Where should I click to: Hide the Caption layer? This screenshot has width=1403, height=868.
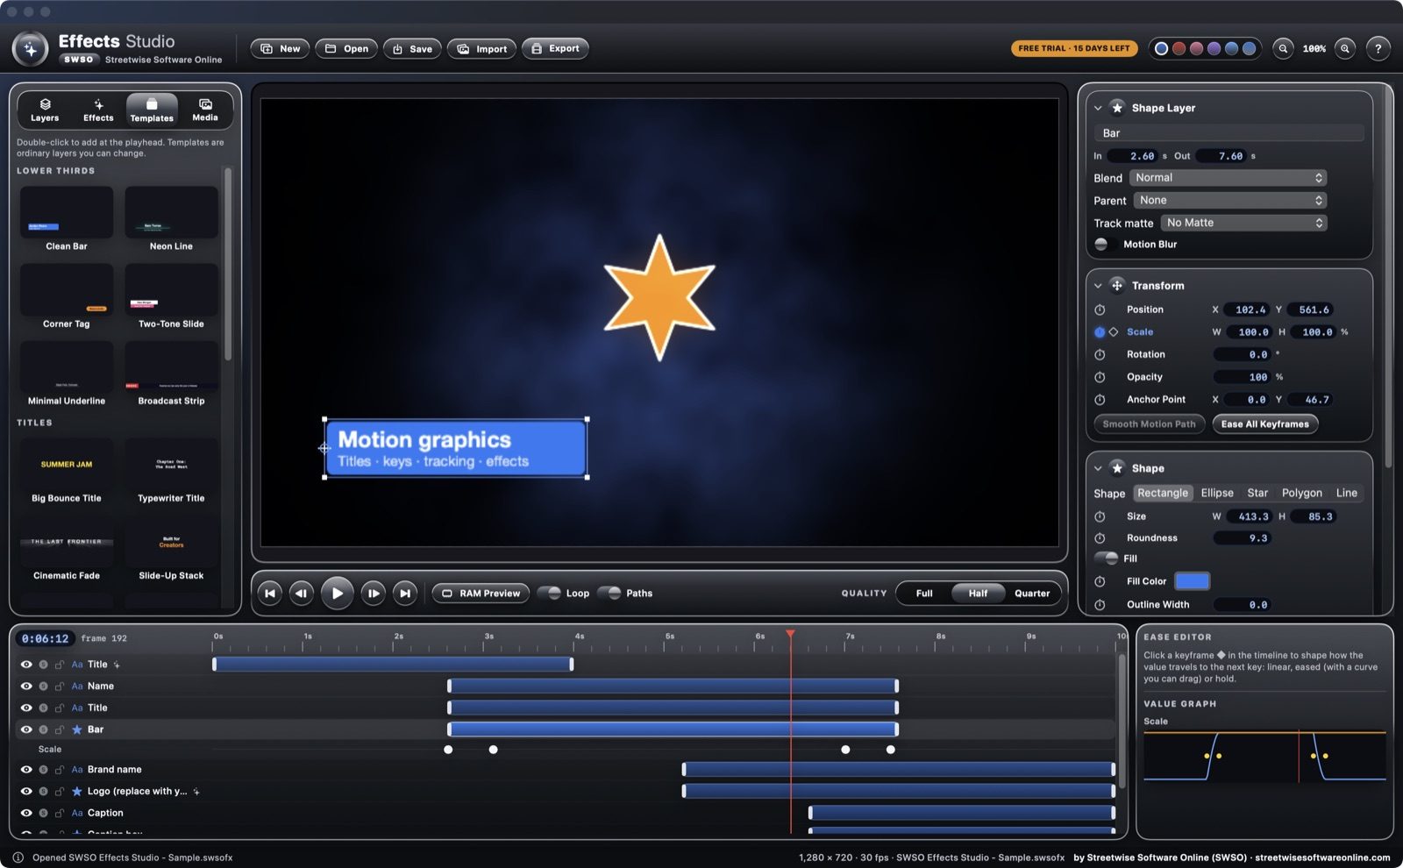(26, 813)
